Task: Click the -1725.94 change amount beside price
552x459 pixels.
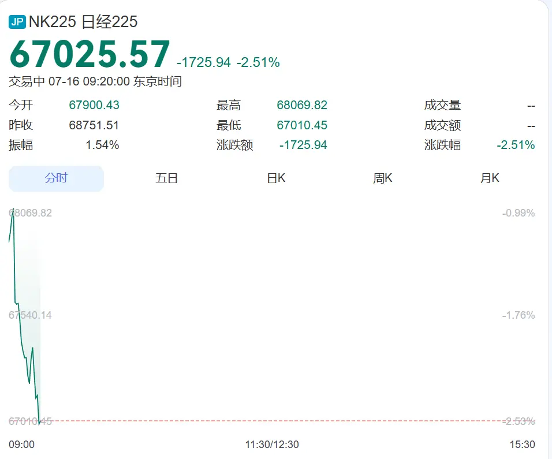Action: [203, 62]
